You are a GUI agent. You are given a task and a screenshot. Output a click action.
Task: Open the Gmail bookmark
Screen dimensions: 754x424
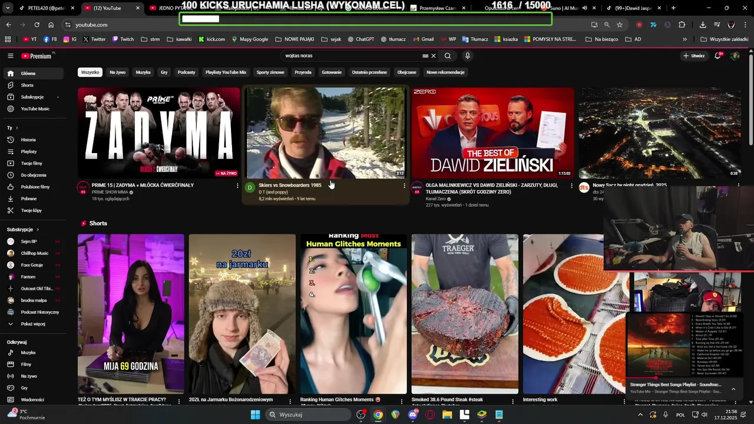[x=423, y=39]
